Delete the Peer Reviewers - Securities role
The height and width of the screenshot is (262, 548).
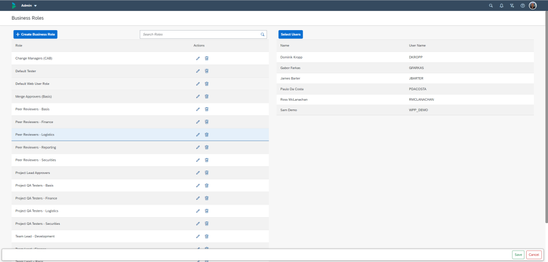tap(207, 160)
